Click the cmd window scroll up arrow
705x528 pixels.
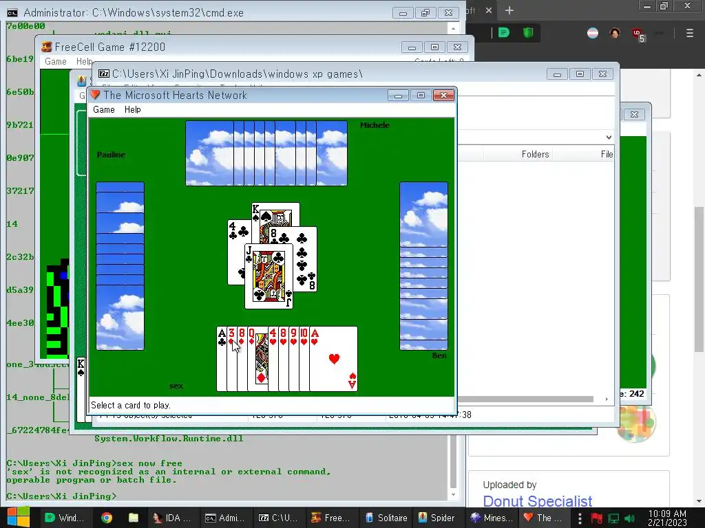pos(453,28)
